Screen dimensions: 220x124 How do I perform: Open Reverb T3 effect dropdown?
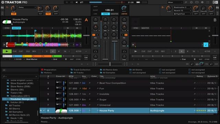183,11
